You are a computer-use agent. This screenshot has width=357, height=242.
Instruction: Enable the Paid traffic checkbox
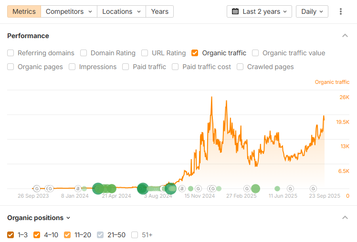click(x=126, y=67)
